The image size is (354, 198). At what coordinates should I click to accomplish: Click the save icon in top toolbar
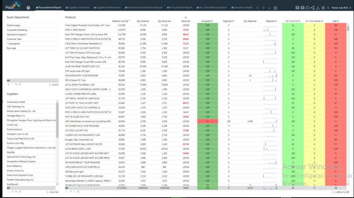[297, 8]
